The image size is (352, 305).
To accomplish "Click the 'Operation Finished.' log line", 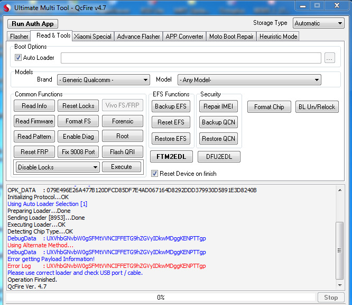I will click(32, 280).
